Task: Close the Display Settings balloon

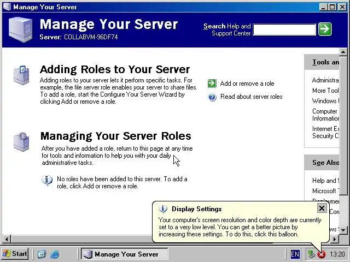Action: pos(322,209)
